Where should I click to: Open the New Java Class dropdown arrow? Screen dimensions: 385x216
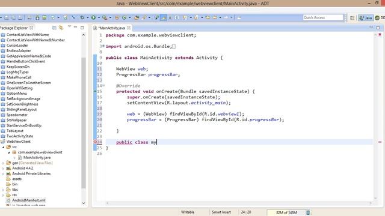pyautogui.click(x=130, y=17)
